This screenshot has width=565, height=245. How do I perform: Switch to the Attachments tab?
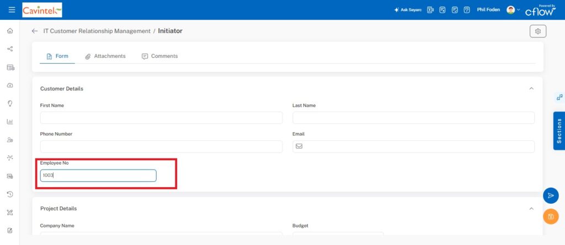pyautogui.click(x=105, y=56)
